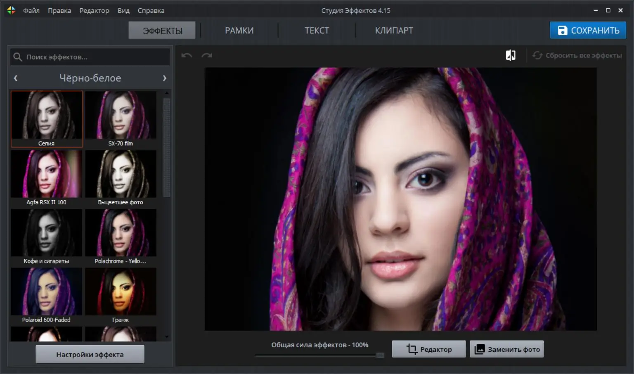This screenshot has height=374, width=634.
Task: Open Настройки эффекта panel
Action: (x=90, y=354)
